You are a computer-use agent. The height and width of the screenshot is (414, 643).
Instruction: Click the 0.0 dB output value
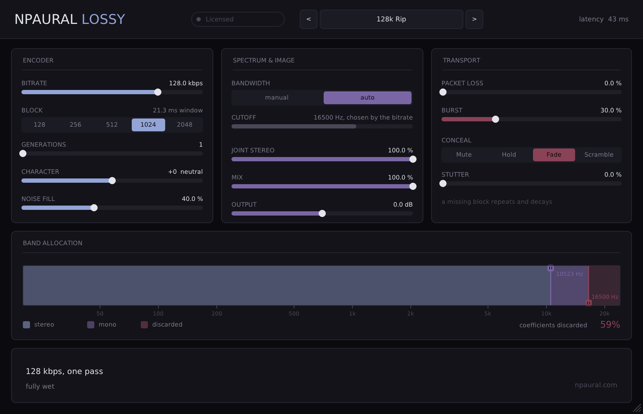(x=403, y=205)
